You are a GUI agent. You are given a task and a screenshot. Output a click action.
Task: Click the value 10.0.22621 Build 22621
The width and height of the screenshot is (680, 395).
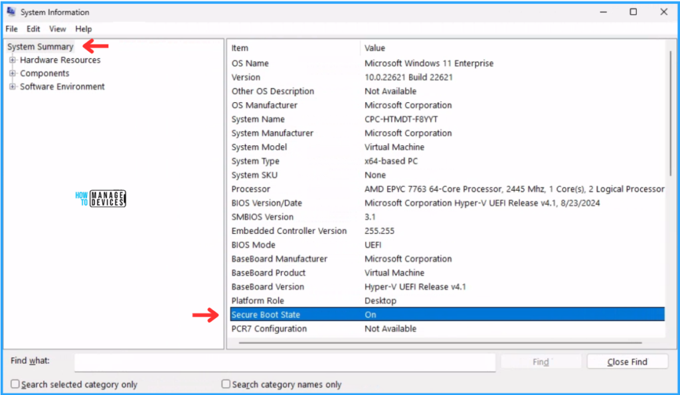click(408, 78)
